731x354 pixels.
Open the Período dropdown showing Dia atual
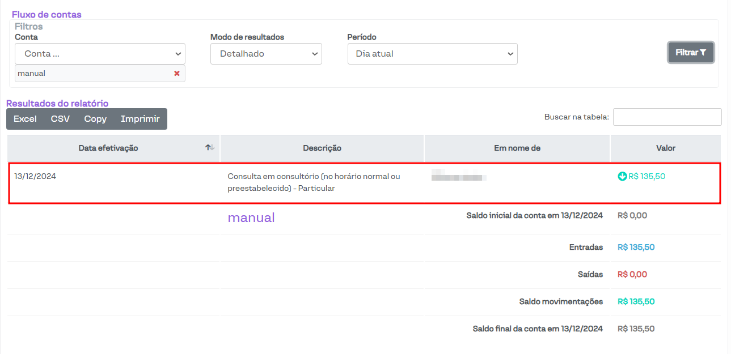pos(432,54)
